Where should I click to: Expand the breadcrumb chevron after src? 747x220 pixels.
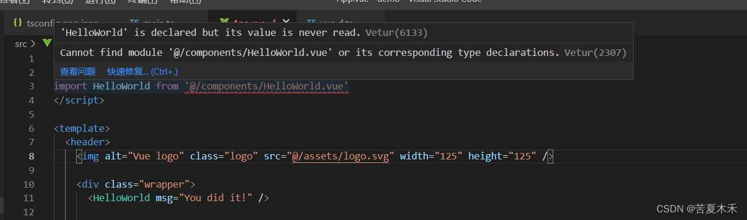(x=33, y=44)
